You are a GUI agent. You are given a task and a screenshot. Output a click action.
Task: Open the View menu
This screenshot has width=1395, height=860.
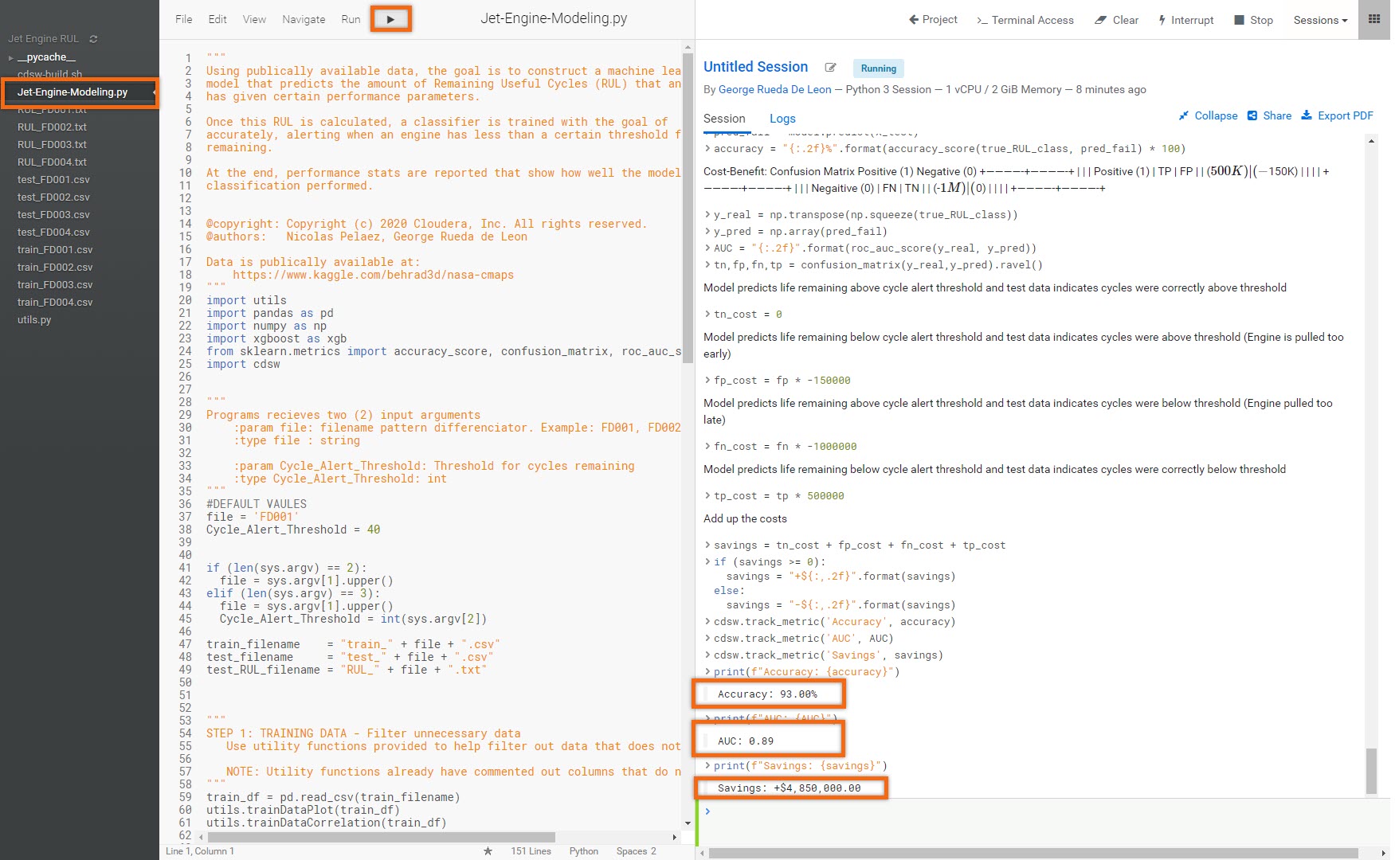tap(254, 19)
